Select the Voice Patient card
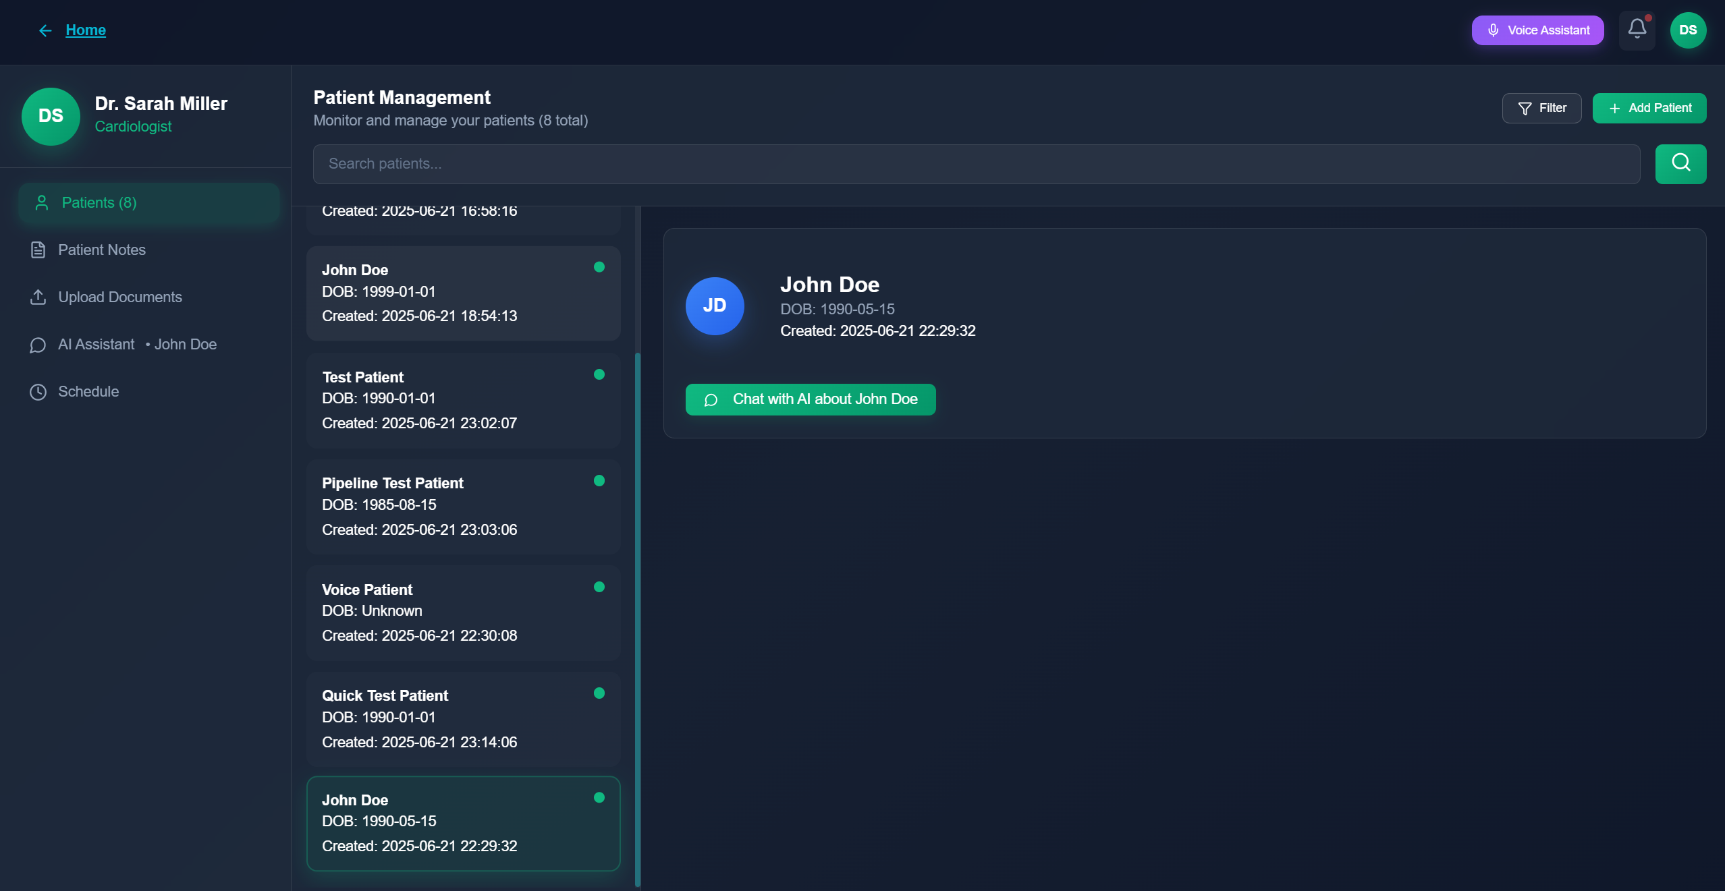The image size is (1725, 891). [463, 612]
